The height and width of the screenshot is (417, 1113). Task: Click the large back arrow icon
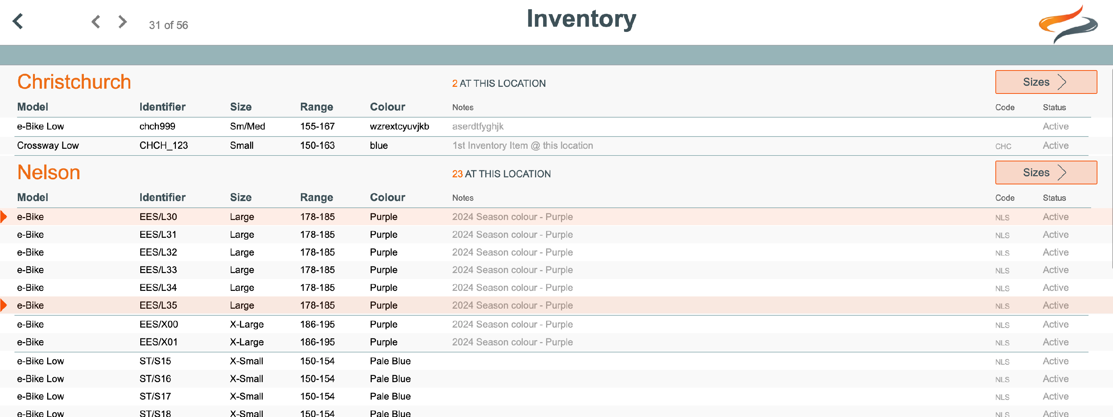(x=18, y=21)
